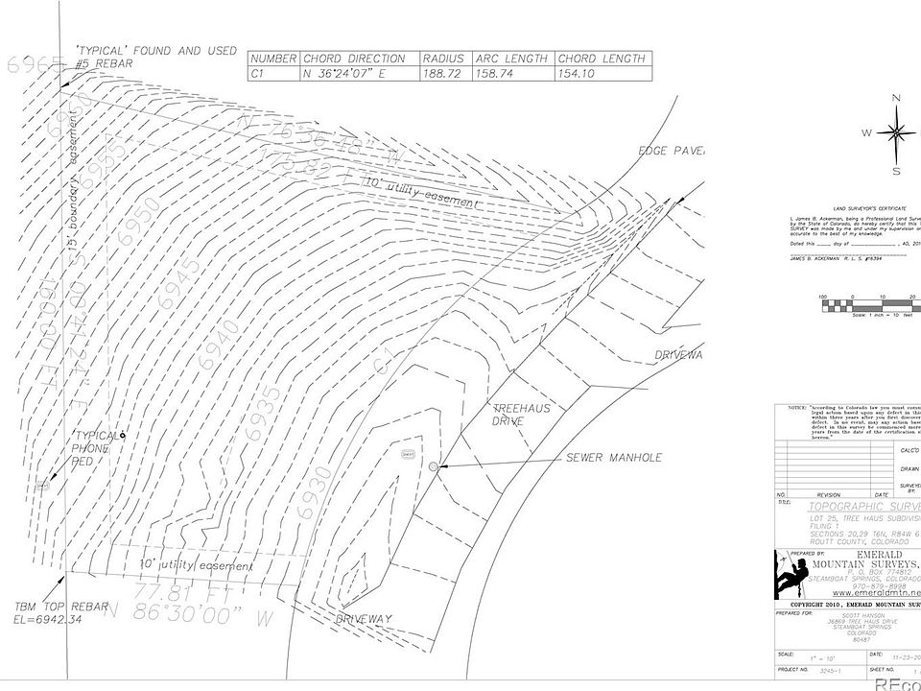Image resolution: width=921 pixels, height=691 pixels.
Task: Click the south '10' utility easement' label
Action: click(196, 565)
